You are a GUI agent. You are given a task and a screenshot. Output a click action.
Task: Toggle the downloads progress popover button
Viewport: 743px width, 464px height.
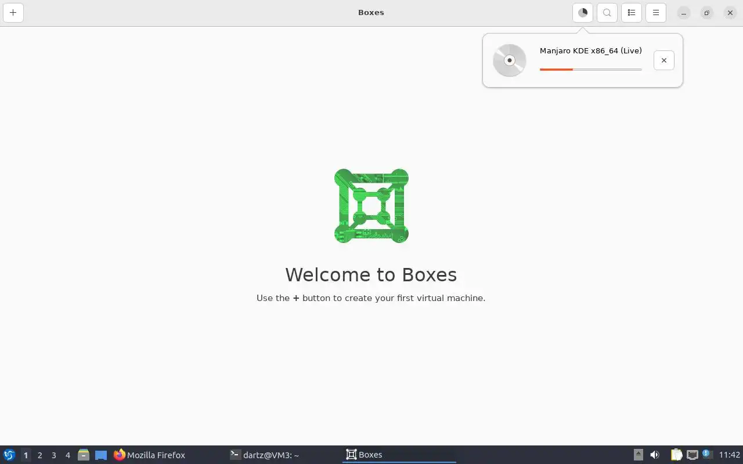(x=583, y=12)
